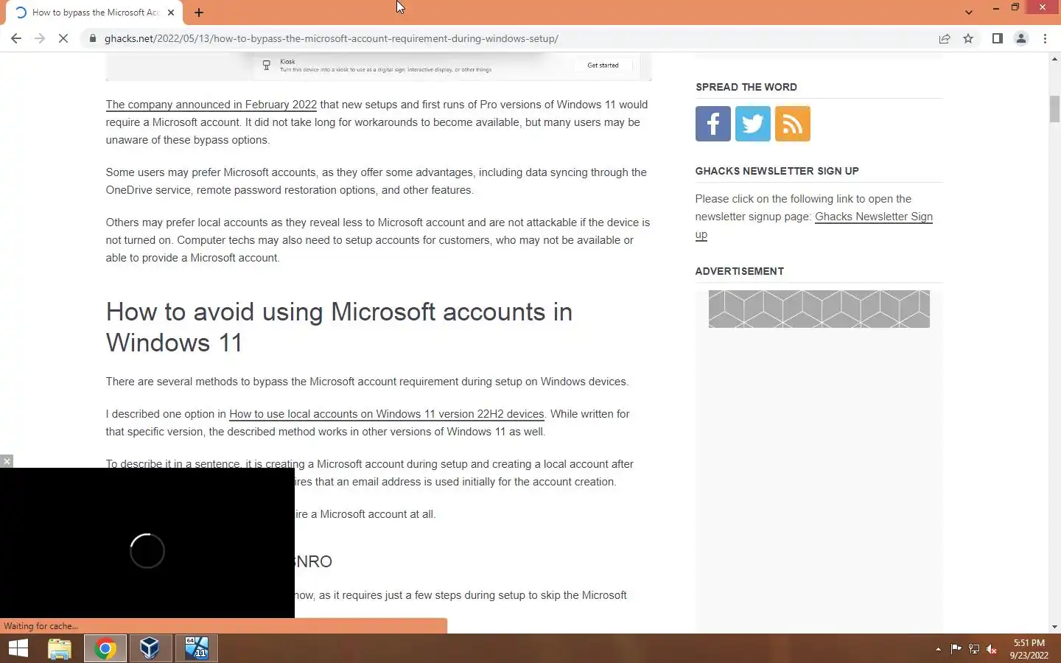Image resolution: width=1061 pixels, height=663 pixels.
Task: Click the muted volume tray icon
Action: pyautogui.click(x=992, y=649)
